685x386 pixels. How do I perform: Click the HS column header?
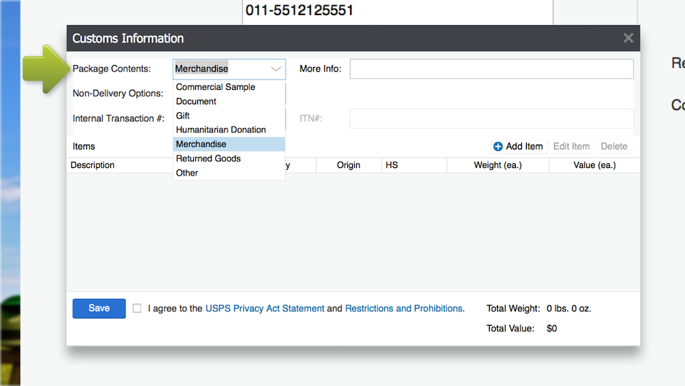click(392, 165)
